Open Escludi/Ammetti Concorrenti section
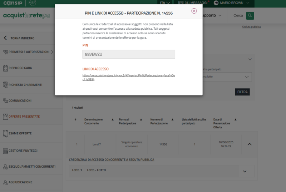The width and height of the screenshot is (286, 192). click(x=32, y=167)
